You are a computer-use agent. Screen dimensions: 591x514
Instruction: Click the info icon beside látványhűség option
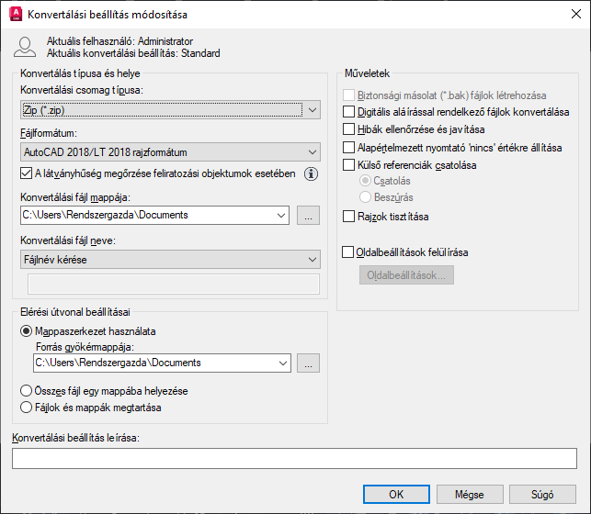tap(311, 173)
